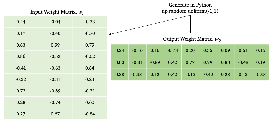Select the cell showing -0.84
The width and height of the screenshot is (270, 120).
[90, 114]
